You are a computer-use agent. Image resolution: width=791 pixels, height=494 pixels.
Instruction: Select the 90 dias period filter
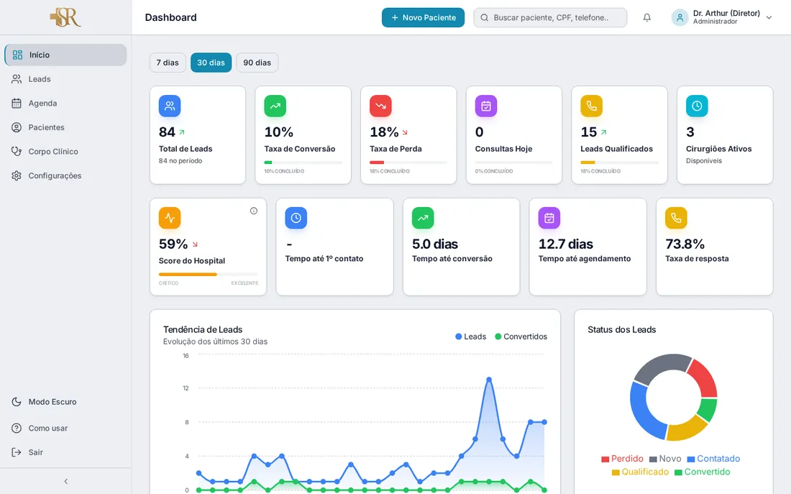[257, 63]
